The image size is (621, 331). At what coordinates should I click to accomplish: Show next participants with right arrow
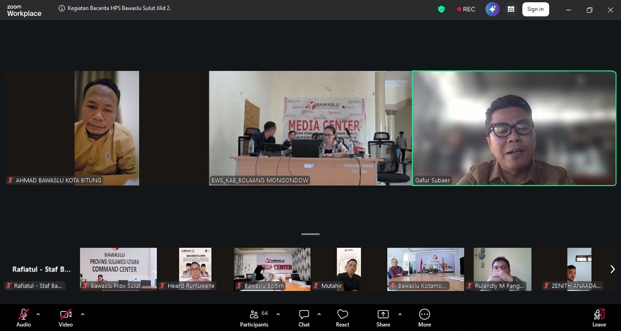[612, 269]
